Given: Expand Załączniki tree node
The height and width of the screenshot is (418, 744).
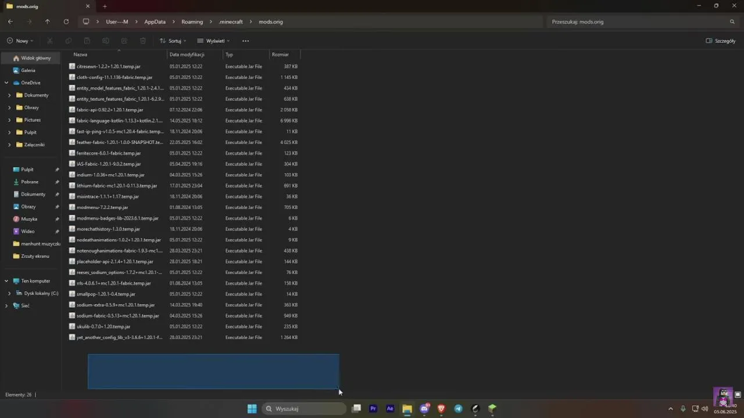Looking at the screenshot, I should (x=9, y=145).
